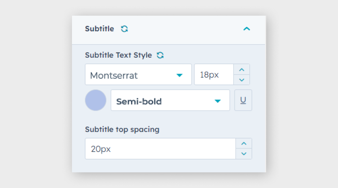
Task: Open the Semi-bold font weight dropdown
Action: coord(170,100)
